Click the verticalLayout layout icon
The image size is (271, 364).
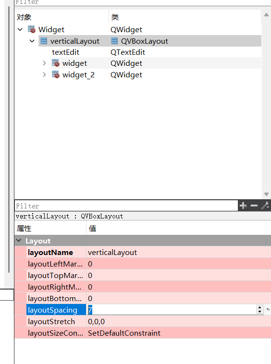tap(44, 41)
